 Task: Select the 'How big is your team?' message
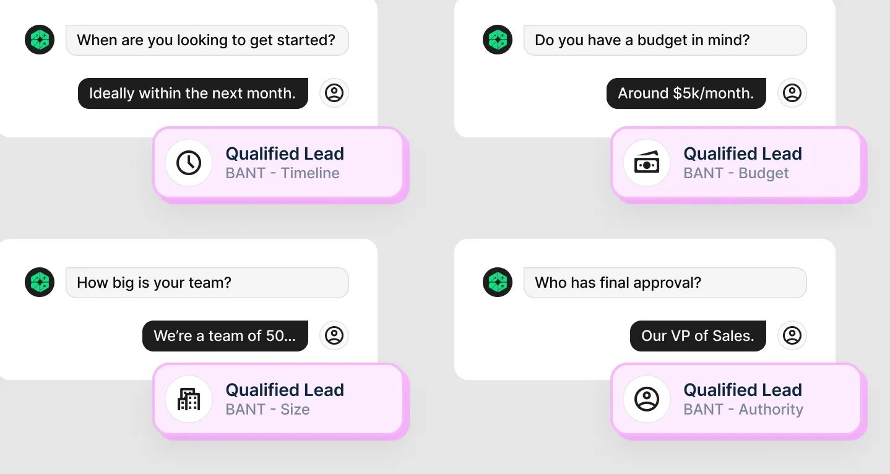pyautogui.click(x=207, y=283)
